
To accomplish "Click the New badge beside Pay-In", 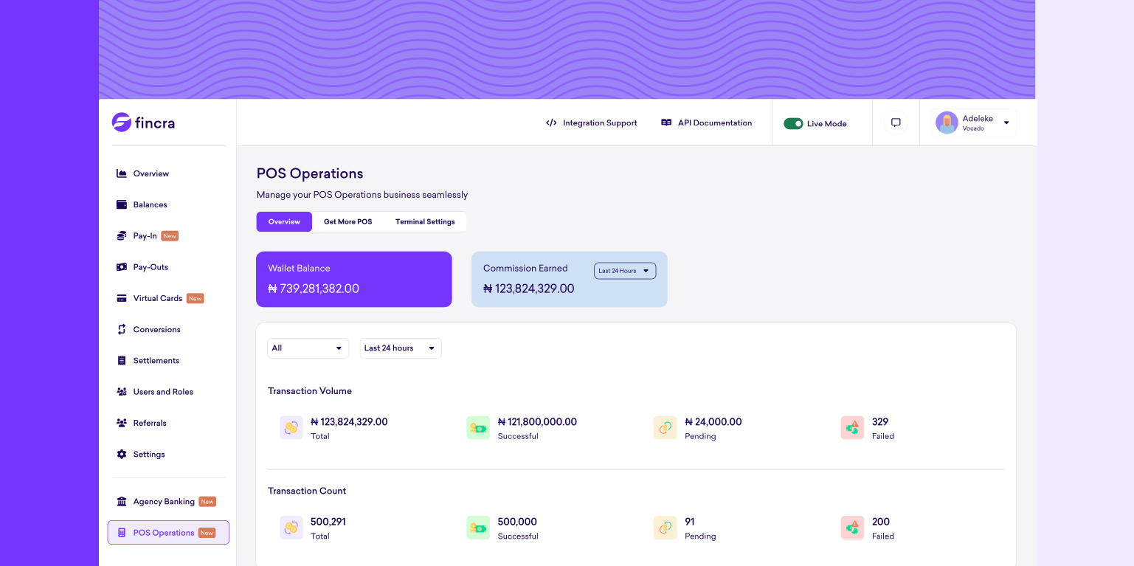I will (x=170, y=236).
